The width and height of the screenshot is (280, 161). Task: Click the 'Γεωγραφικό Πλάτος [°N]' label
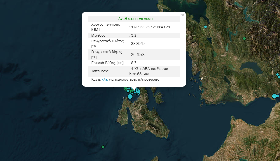point(107,44)
